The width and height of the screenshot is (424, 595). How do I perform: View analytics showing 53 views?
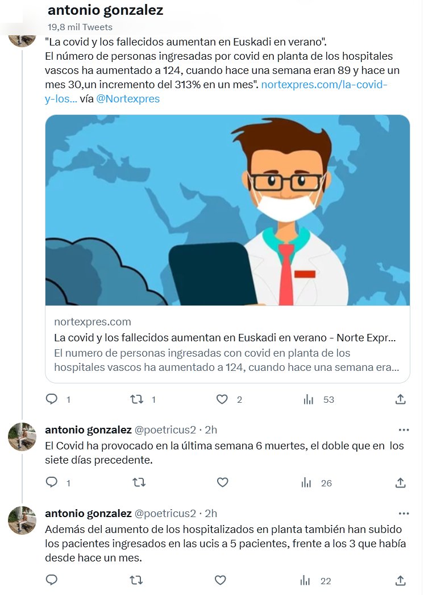309,399
